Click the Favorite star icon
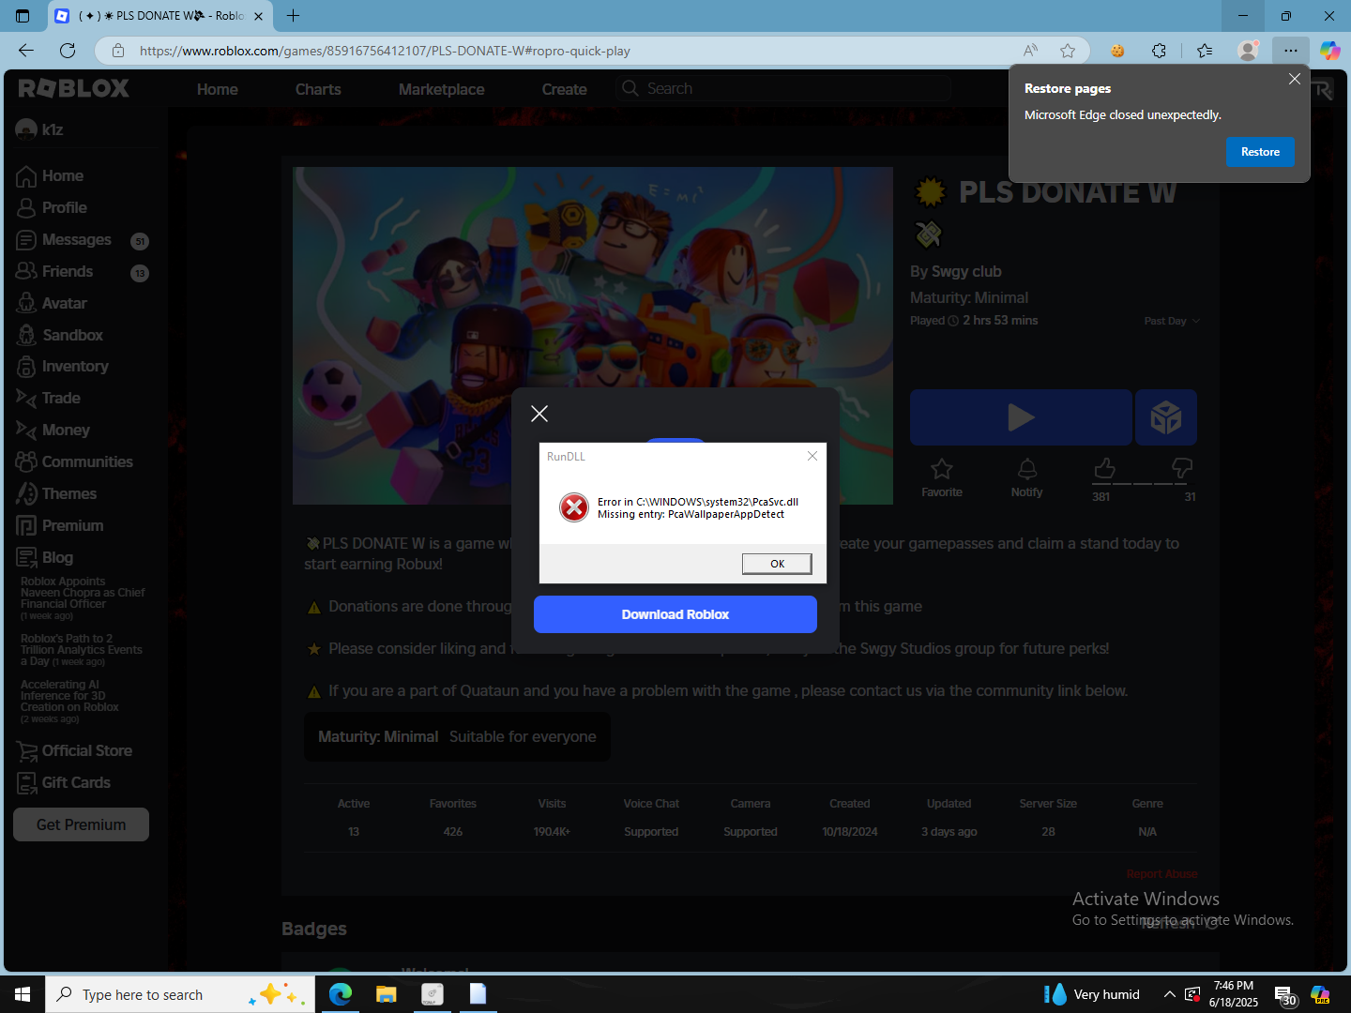 point(941,469)
